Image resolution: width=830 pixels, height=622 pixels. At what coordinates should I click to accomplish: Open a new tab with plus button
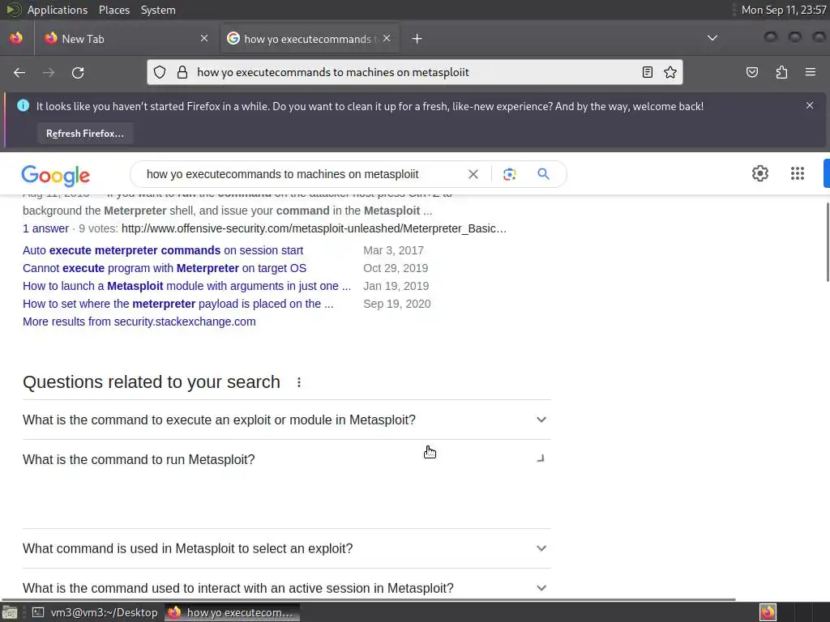point(417,39)
